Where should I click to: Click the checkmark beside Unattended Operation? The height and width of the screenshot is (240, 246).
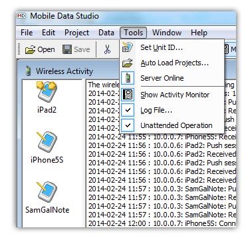tap(128, 125)
